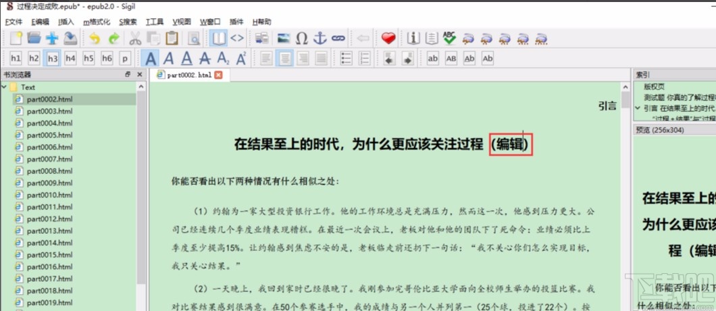Align text right
This screenshot has width=716, height=311.
[x=303, y=59]
